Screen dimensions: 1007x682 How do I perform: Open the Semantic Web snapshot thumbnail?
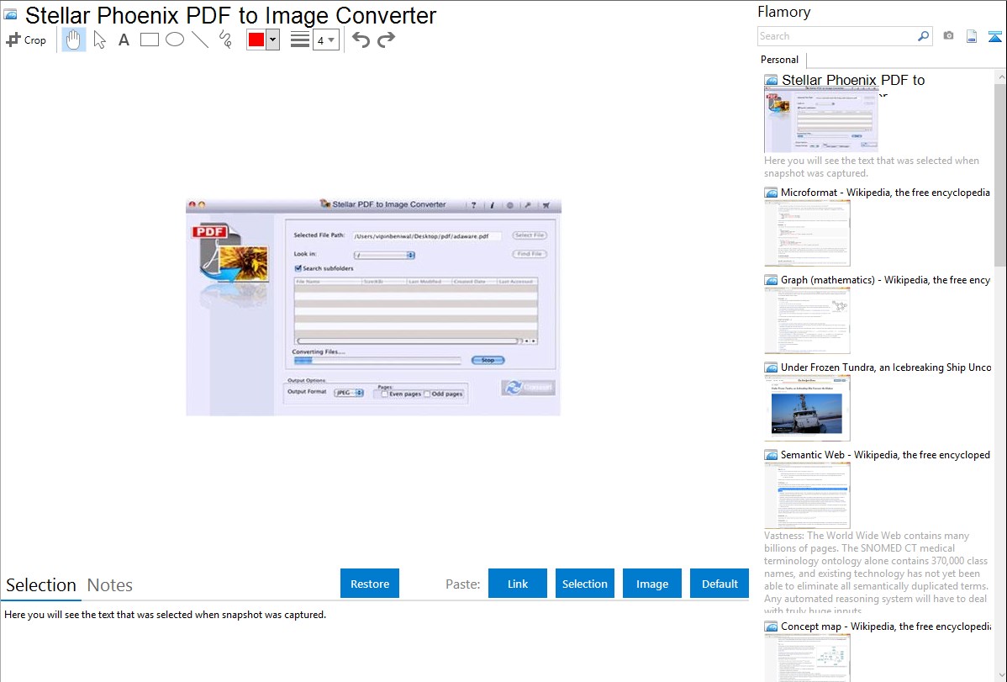807,495
